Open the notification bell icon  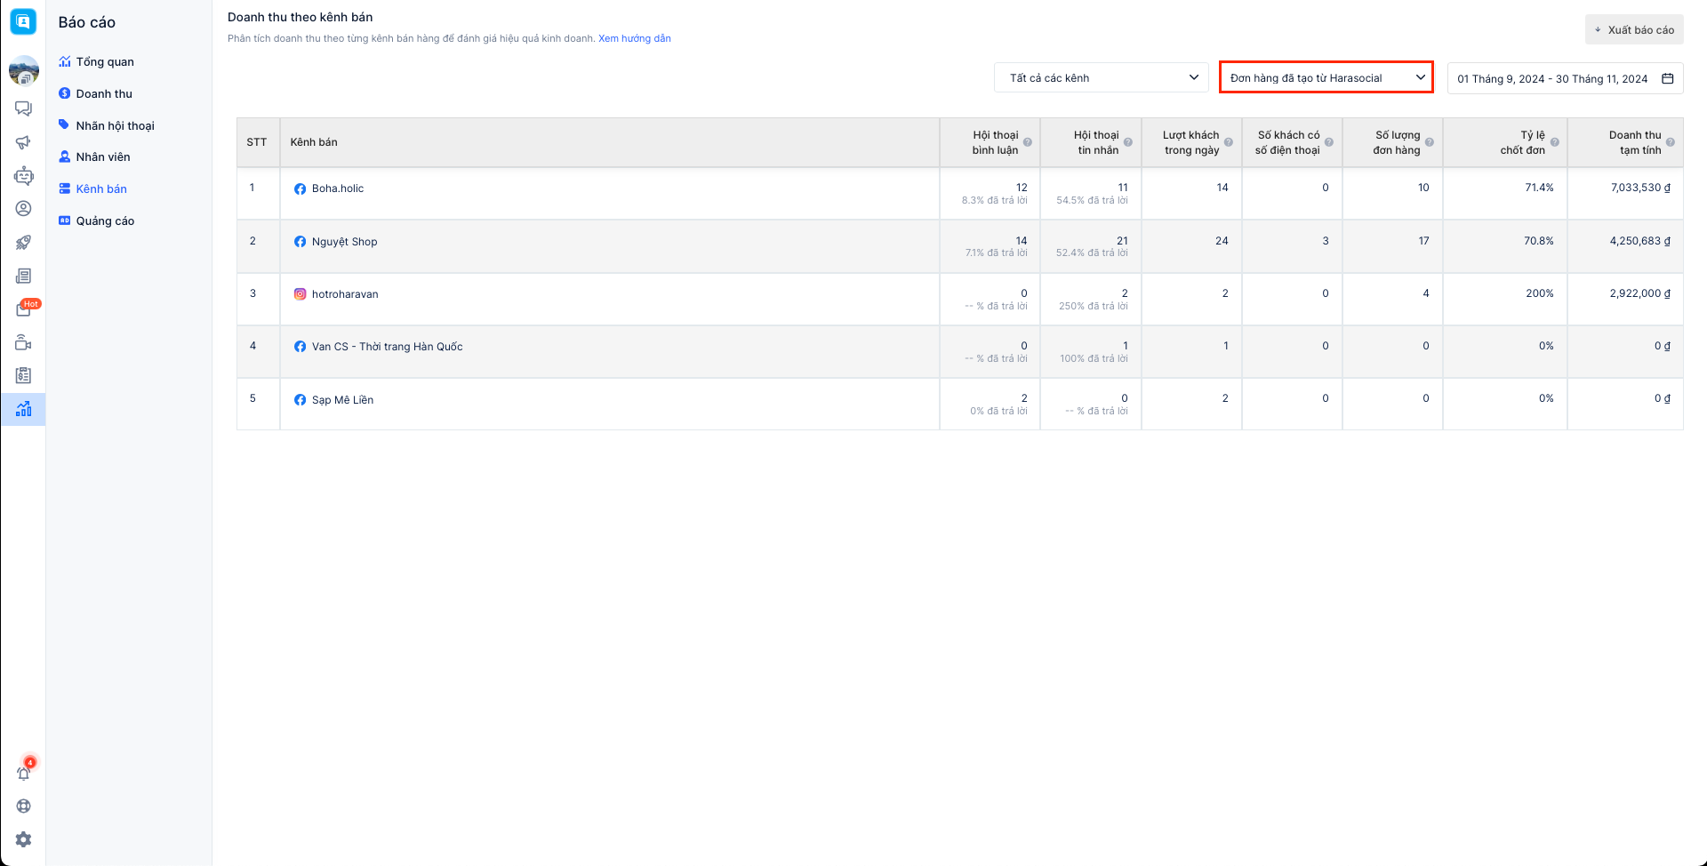pyautogui.click(x=24, y=773)
